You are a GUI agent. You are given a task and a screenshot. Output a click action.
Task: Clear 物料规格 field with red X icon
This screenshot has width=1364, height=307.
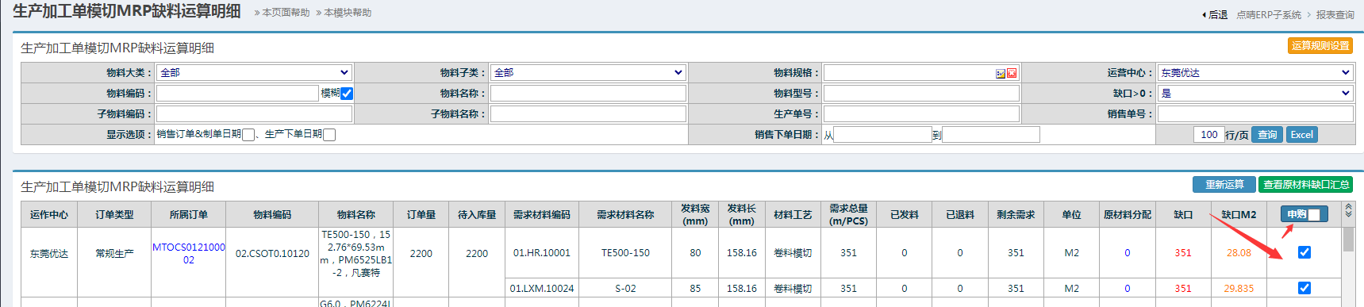(1012, 73)
